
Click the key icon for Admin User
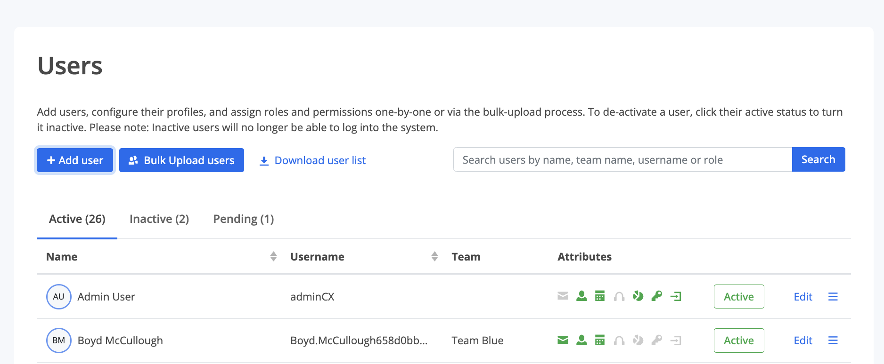coord(657,296)
